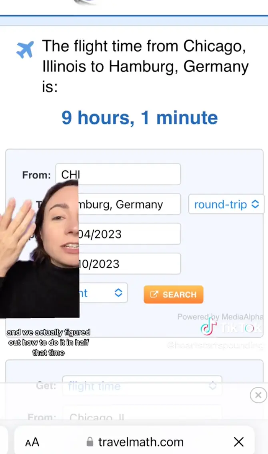The image size is (268, 454).
Task: Tap the 9 hours, 1 minute result
Action: pos(140,117)
